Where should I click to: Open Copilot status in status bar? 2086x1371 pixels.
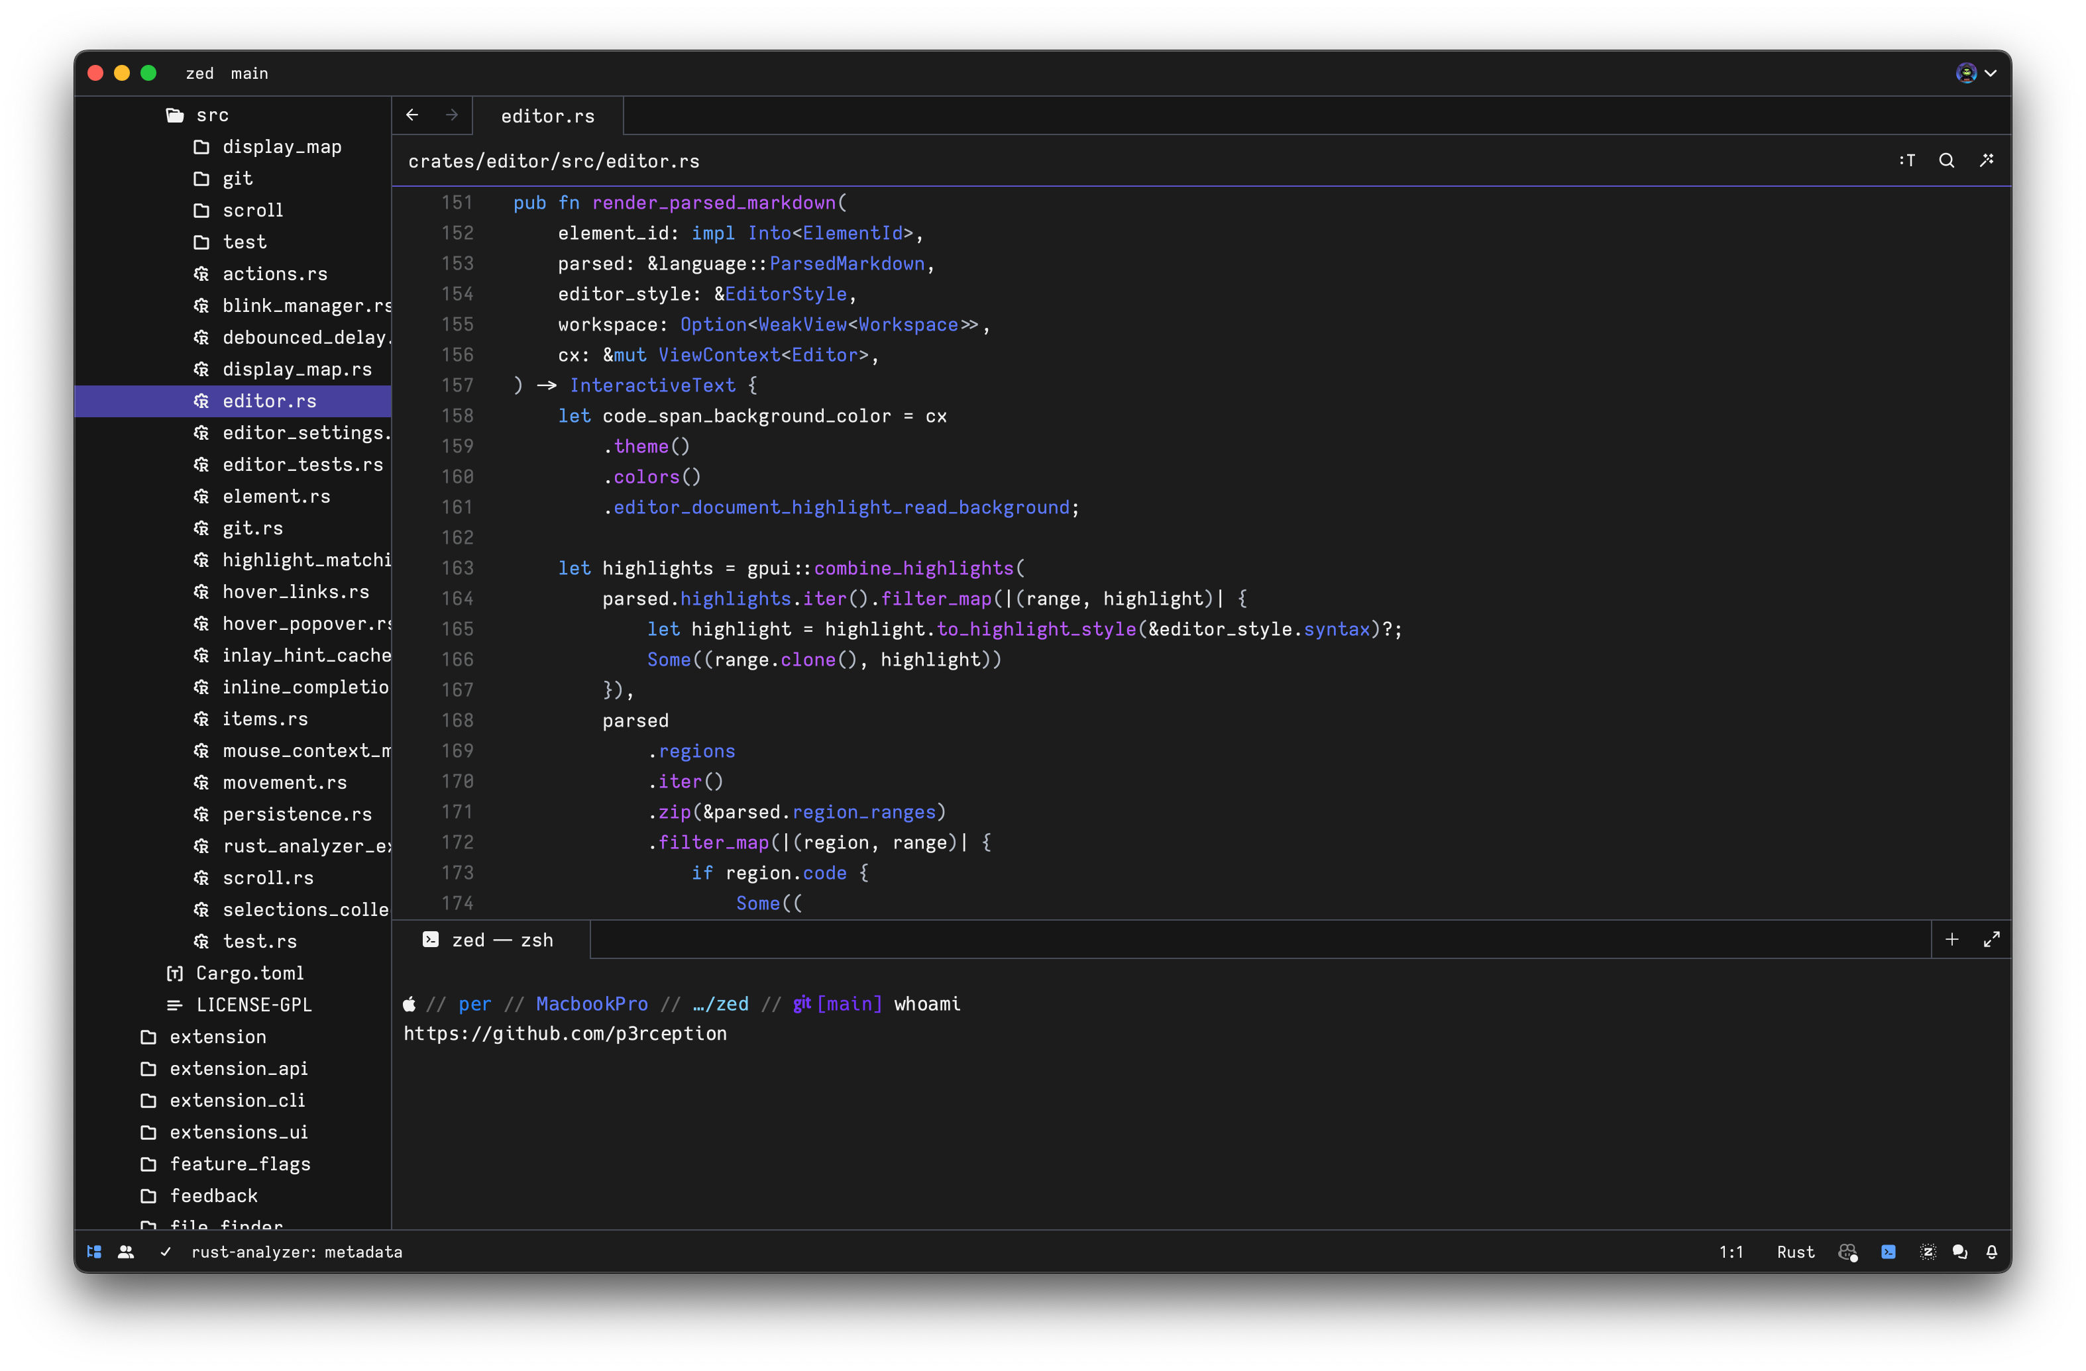coord(1847,1252)
